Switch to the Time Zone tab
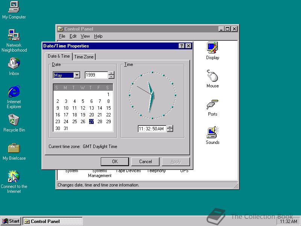 coord(84,57)
